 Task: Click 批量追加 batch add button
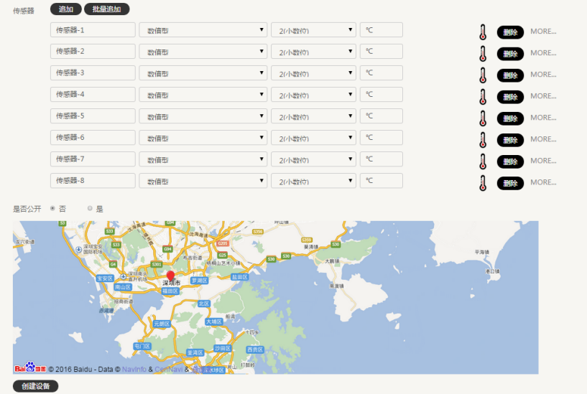107,9
